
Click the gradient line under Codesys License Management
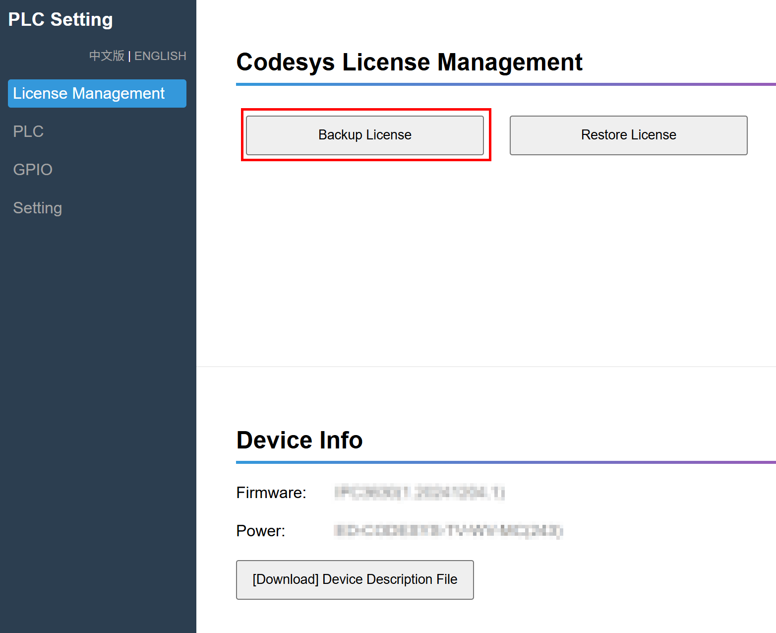click(x=506, y=84)
